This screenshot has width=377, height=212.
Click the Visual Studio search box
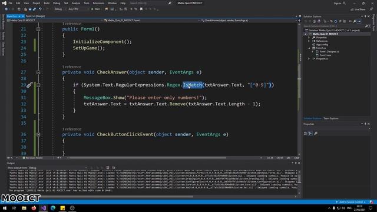click(x=151, y=3)
